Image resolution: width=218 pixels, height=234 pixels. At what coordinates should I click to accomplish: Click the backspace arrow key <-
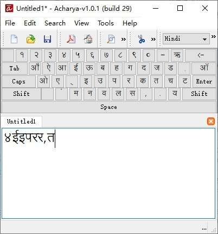point(201,55)
